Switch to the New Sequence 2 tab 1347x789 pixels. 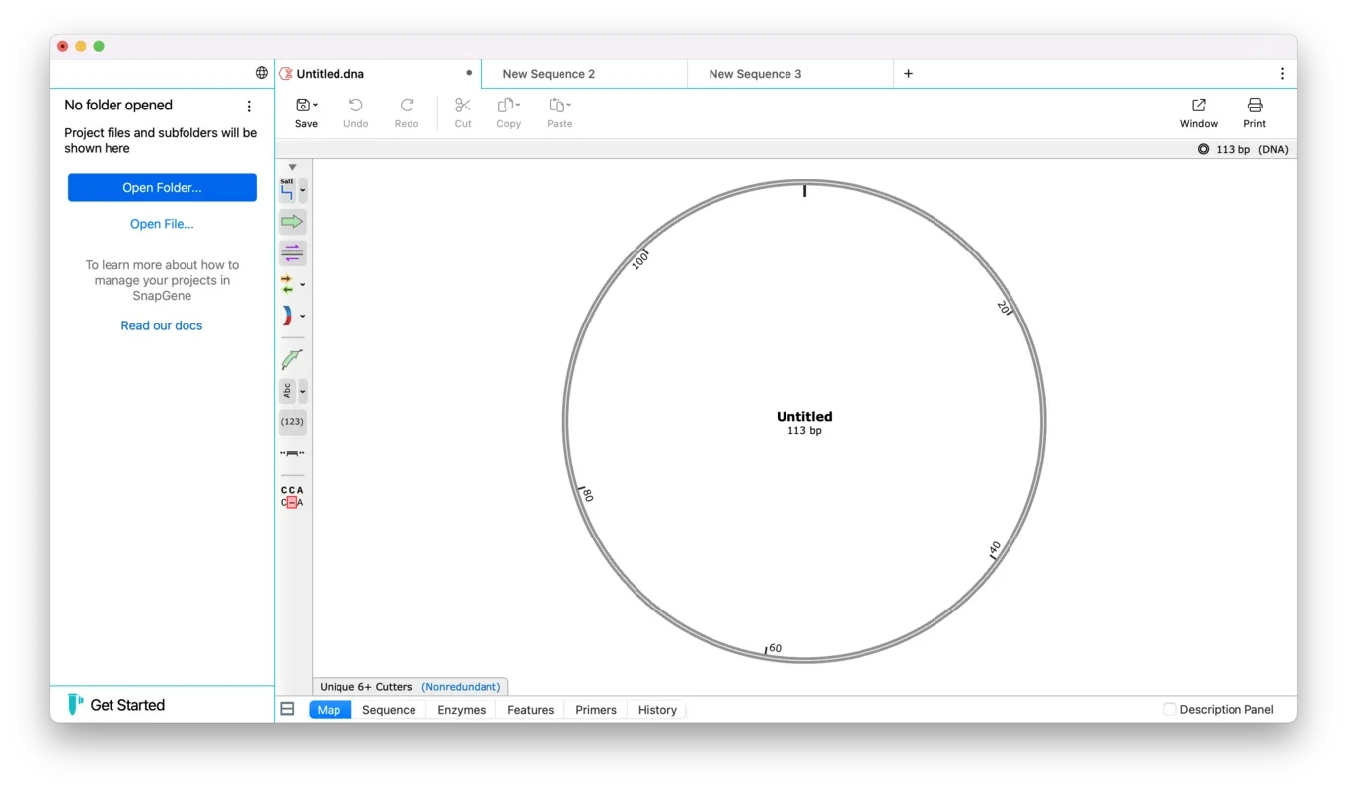point(584,74)
